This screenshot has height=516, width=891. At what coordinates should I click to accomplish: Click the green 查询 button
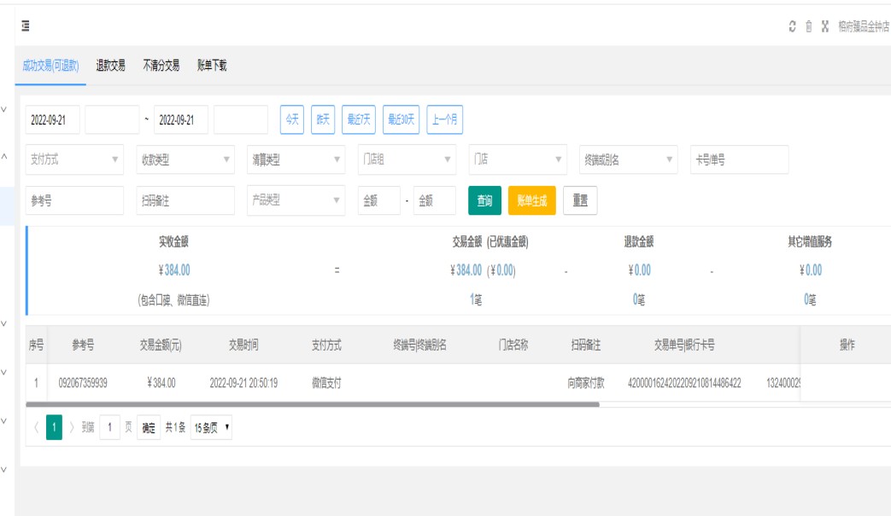tap(484, 201)
